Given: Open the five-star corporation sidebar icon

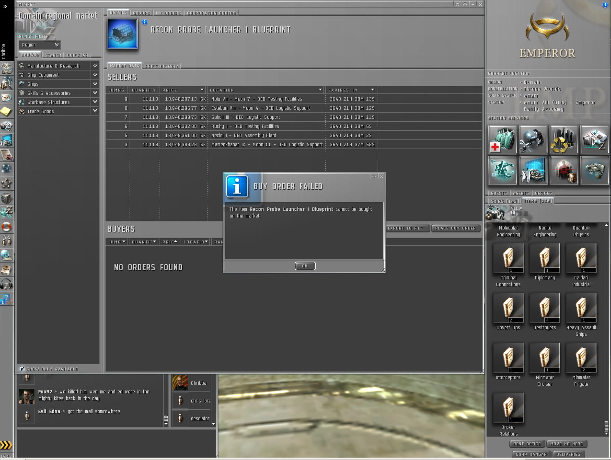Looking at the screenshot, I should click(x=6, y=184).
